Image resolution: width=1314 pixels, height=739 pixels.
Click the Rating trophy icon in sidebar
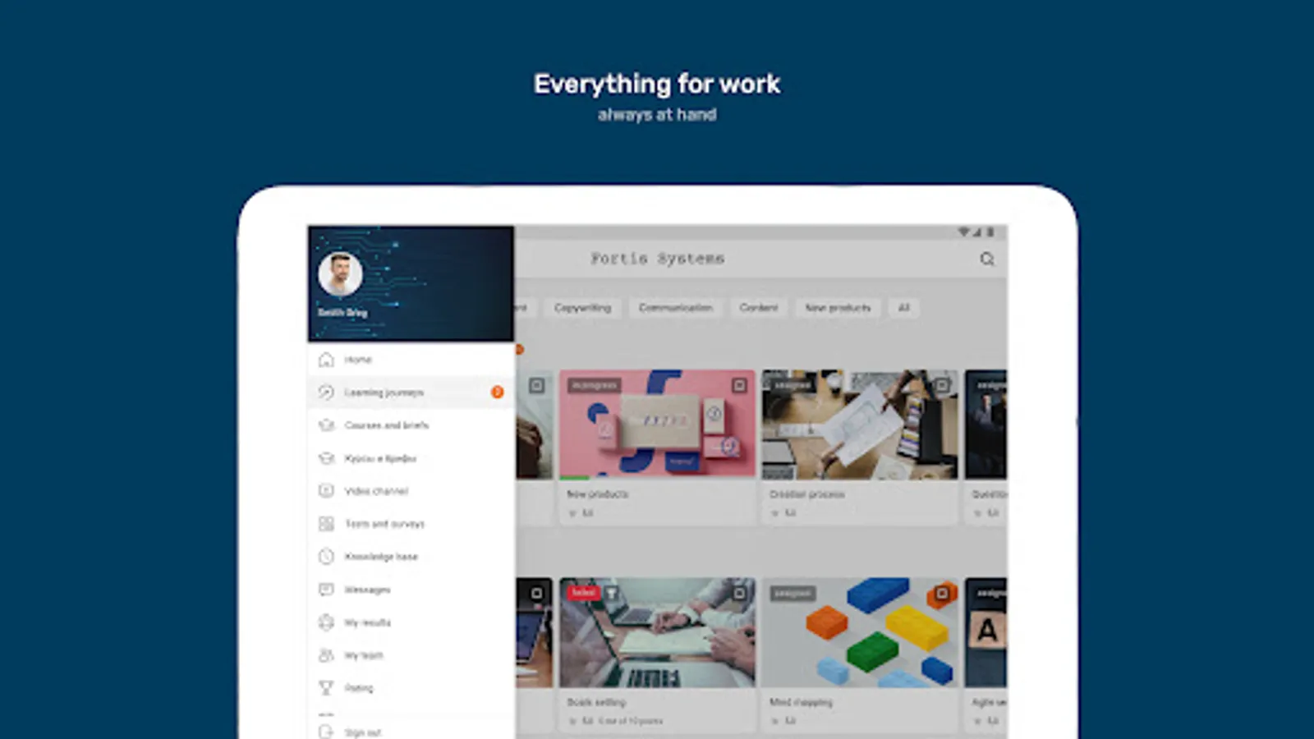point(326,688)
